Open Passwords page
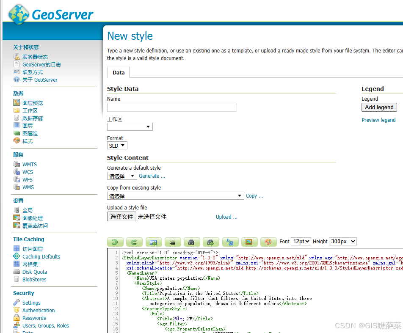The height and width of the screenshot is (333, 403). pyautogui.click(x=34, y=318)
